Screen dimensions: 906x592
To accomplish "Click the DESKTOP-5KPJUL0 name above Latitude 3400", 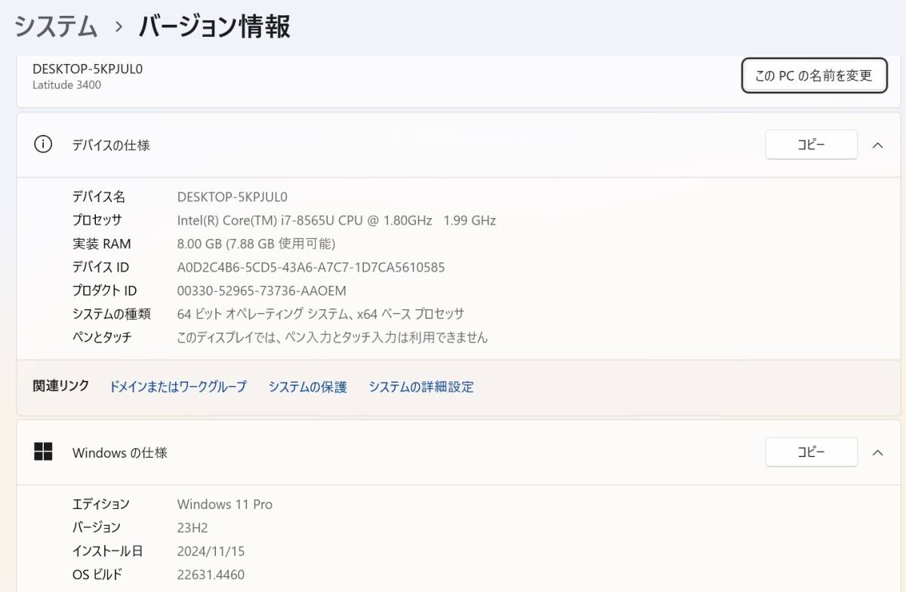I will click(x=88, y=69).
